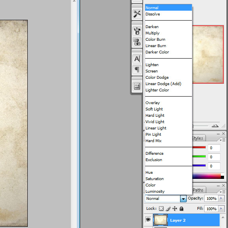Choose Vivid Light blend mode

point(169,122)
